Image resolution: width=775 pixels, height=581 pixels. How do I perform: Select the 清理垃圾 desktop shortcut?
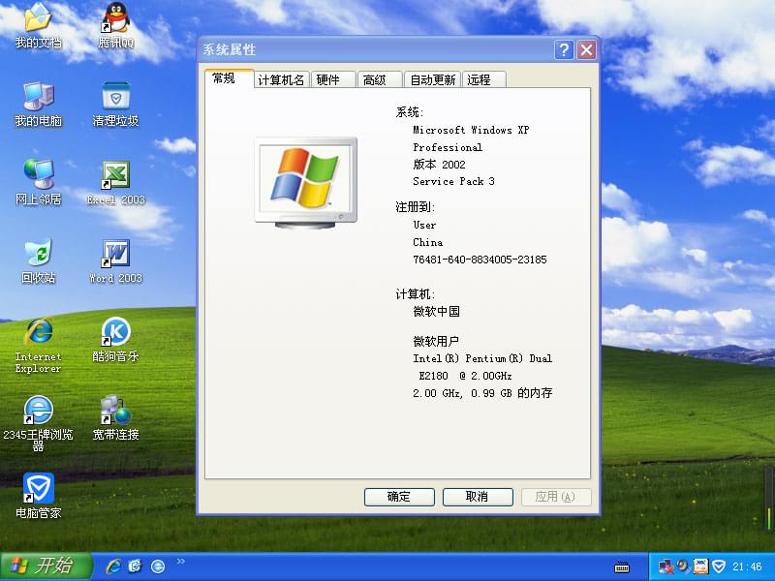(115, 97)
